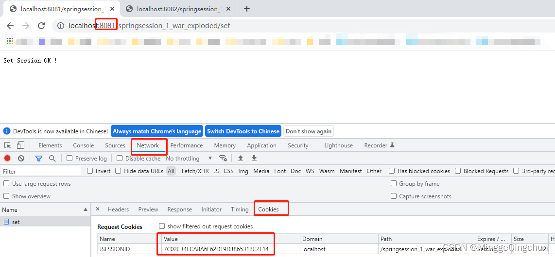
Task: Go back with the browser back arrow
Action: click(x=10, y=26)
